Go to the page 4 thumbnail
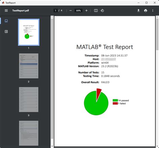 tap(29, 133)
